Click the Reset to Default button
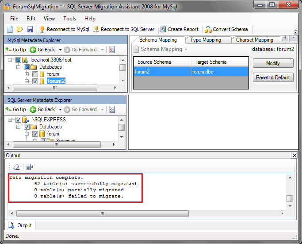The height and width of the screenshot is (244, 302). (x=273, y=77)
